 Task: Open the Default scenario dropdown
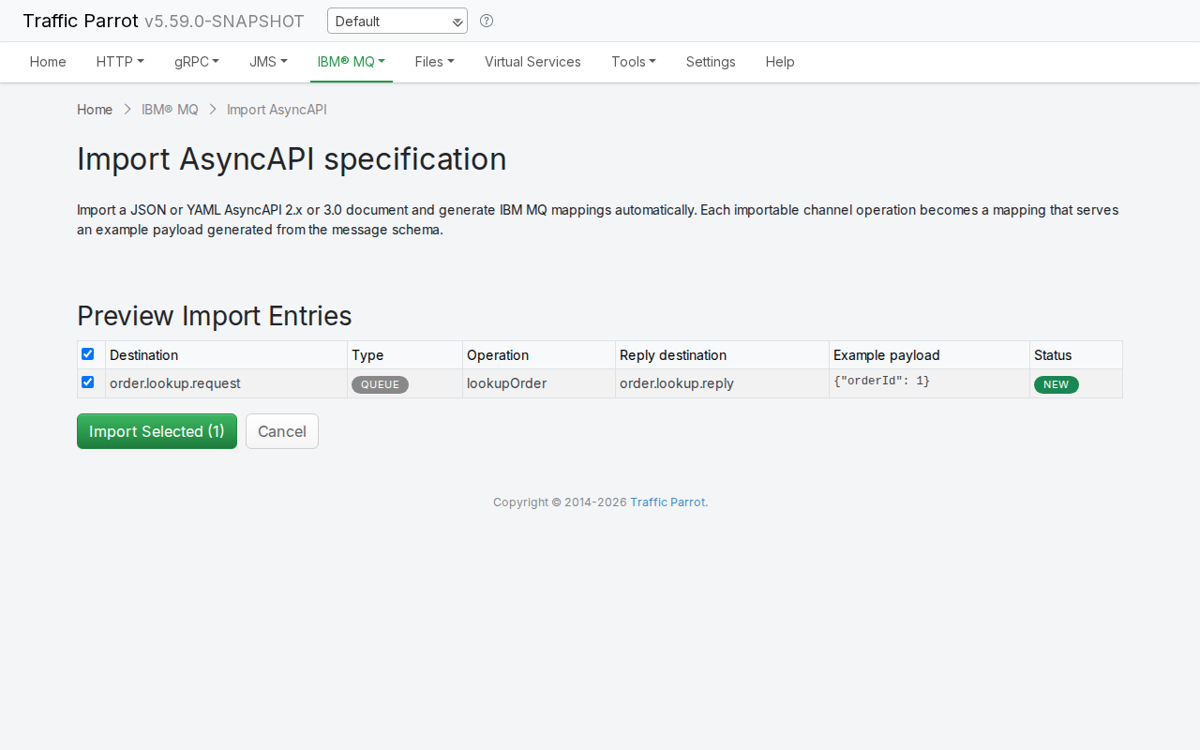[x=397, y=21]
